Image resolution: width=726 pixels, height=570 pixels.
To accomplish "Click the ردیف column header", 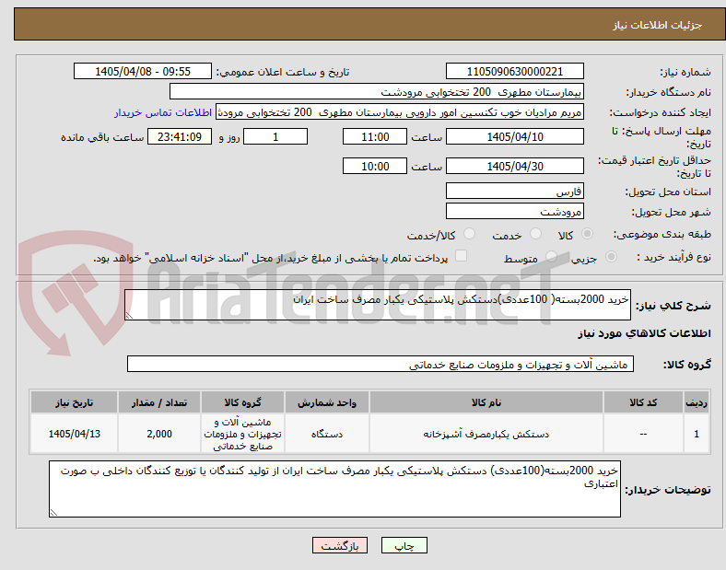I will (x=697, y=402).
